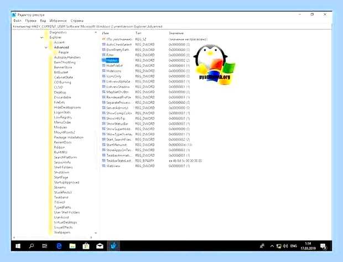Click the icon beside ShowCompColor value
Screen dimensions: 343x262
104,113
